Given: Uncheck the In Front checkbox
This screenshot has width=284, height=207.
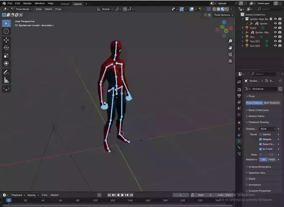Looking at the screenshot, I should pyautogui.click(x=260, y=149).
